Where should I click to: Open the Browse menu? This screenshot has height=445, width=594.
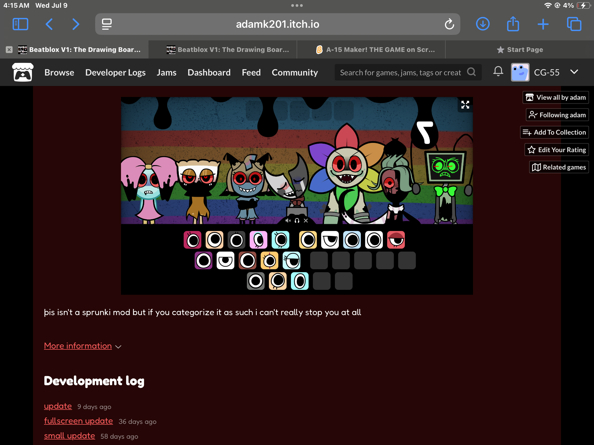click(x=59, y=72)
